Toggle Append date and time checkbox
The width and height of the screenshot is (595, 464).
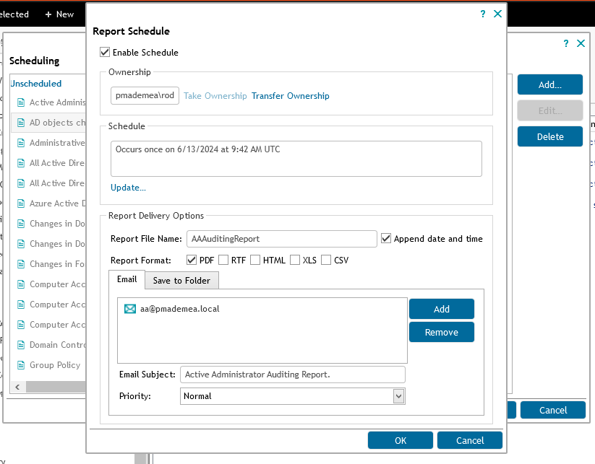point(386,238)
